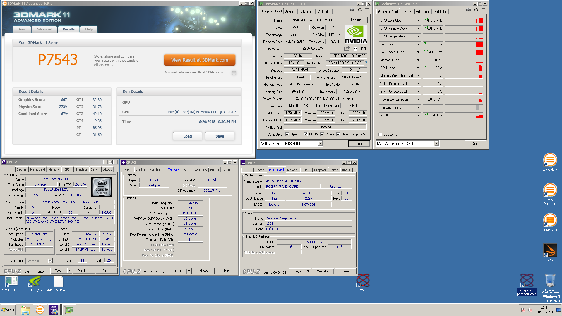Screen dimensions: 562x316
Task: Click the CPU-Z taskbar icon
Action: click(54, 310)
